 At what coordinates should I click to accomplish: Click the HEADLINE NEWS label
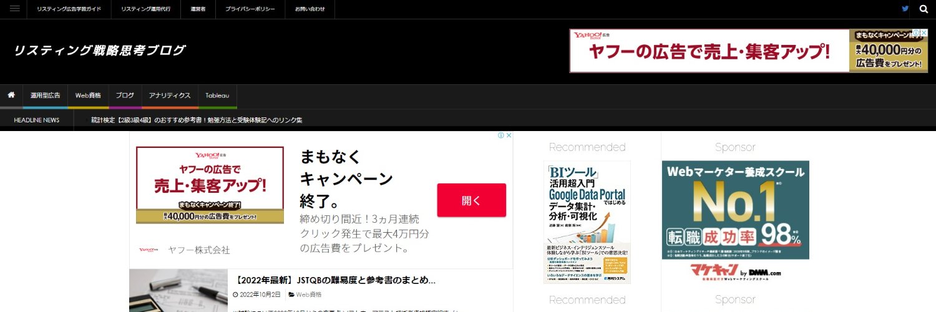click(x=37, y=120)
